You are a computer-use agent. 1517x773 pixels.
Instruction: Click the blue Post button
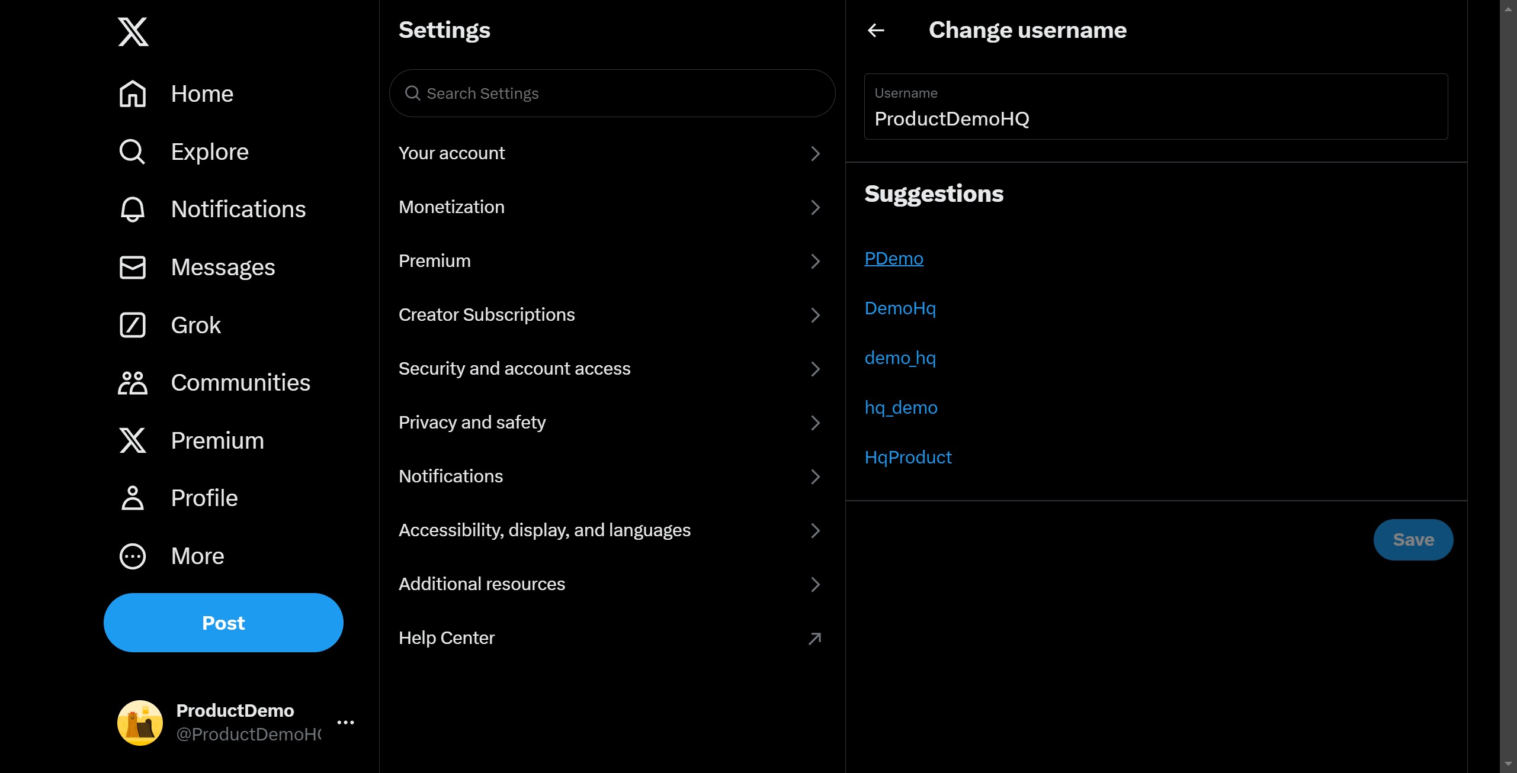coord(223,623)
